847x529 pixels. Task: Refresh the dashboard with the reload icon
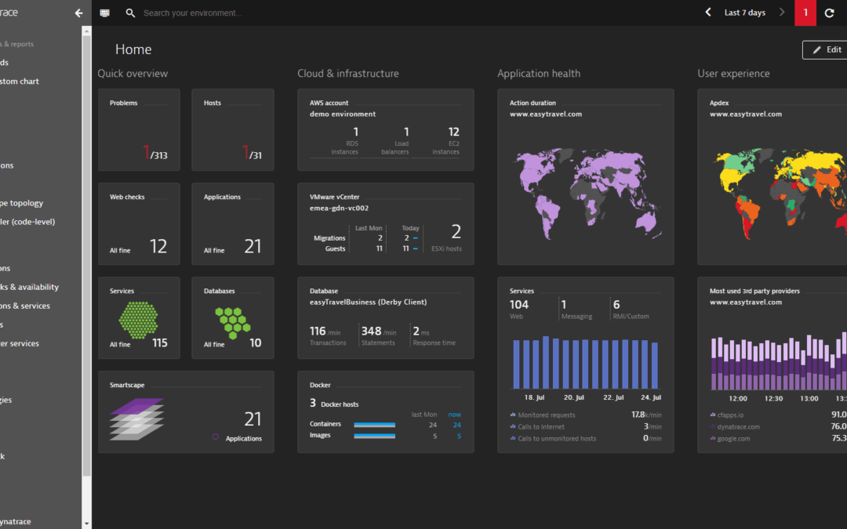point(830,13)
